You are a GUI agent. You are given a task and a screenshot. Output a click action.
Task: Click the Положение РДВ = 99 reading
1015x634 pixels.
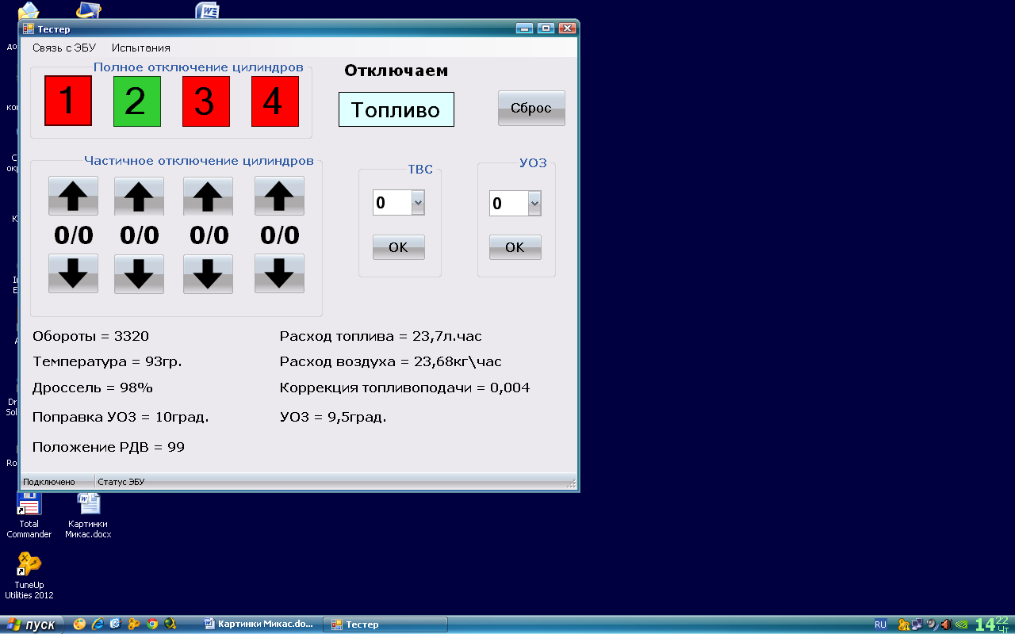(109, 447)
